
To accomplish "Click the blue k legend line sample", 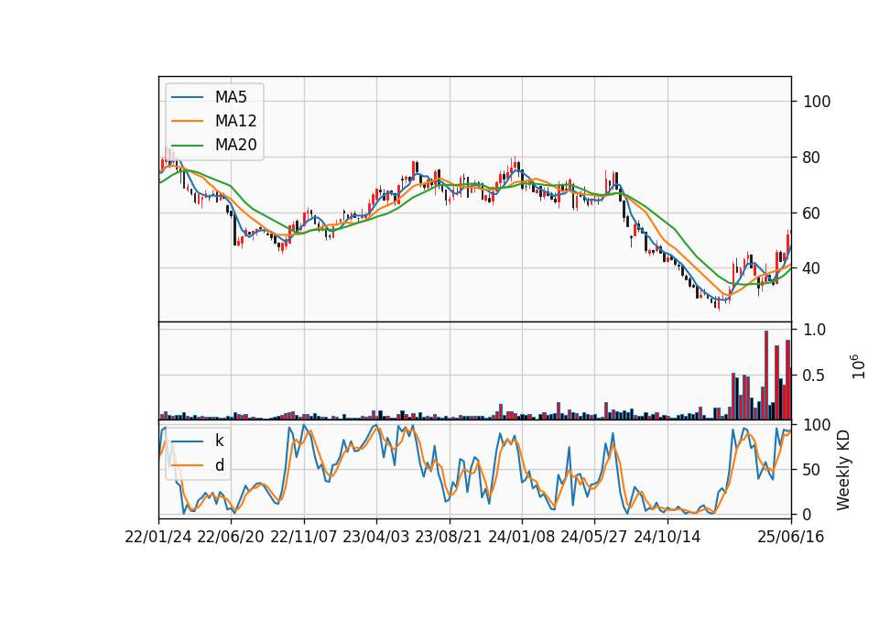I will (187, 441).
